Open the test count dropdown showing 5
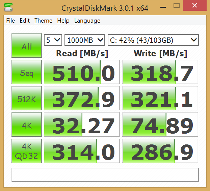Viewport: 210px width, 191px height. (x=53, y=40)
